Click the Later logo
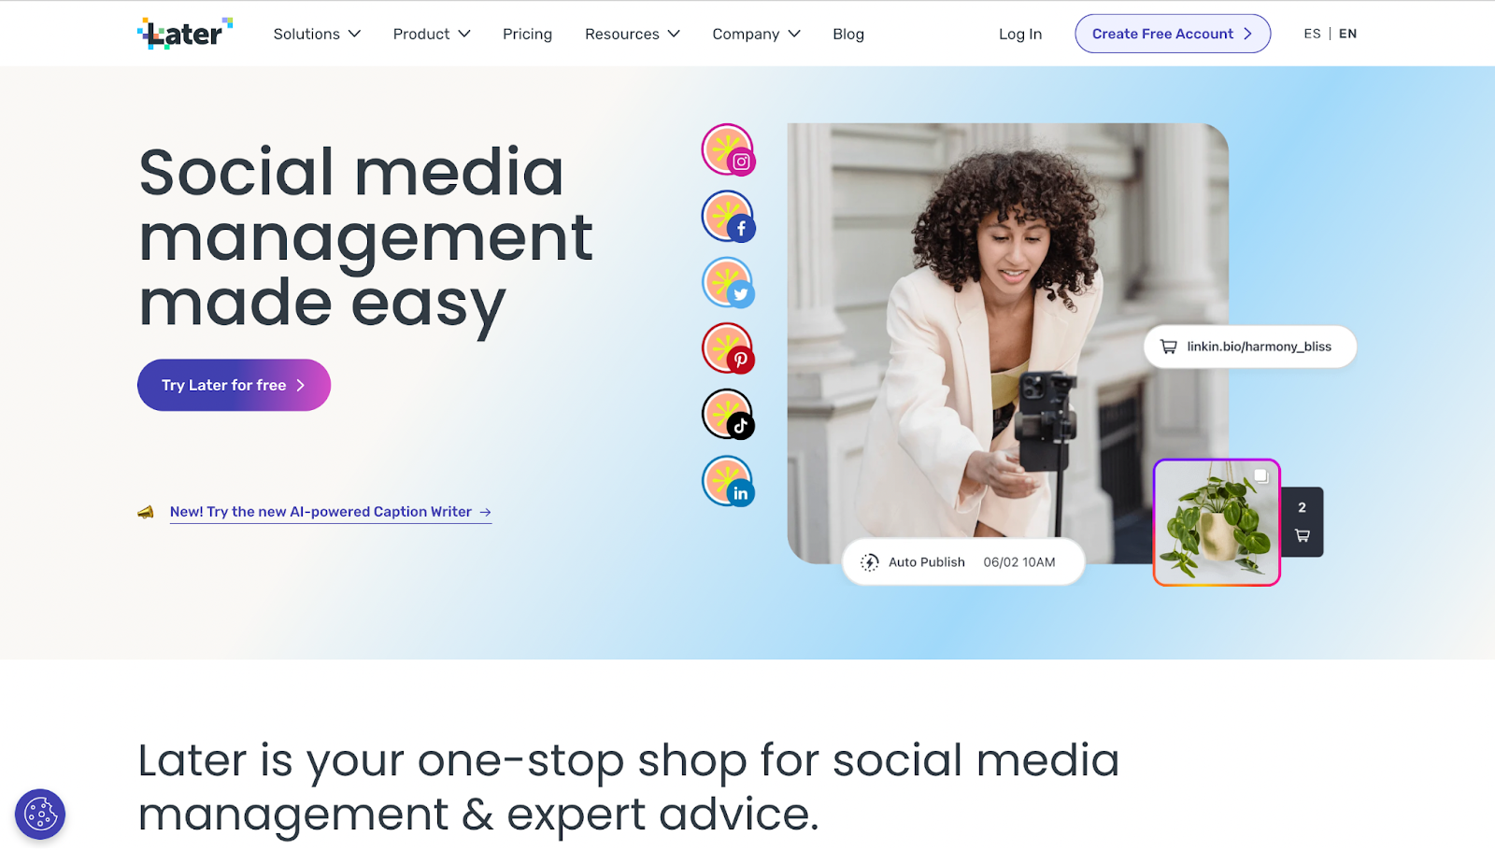 click(185, 34)
